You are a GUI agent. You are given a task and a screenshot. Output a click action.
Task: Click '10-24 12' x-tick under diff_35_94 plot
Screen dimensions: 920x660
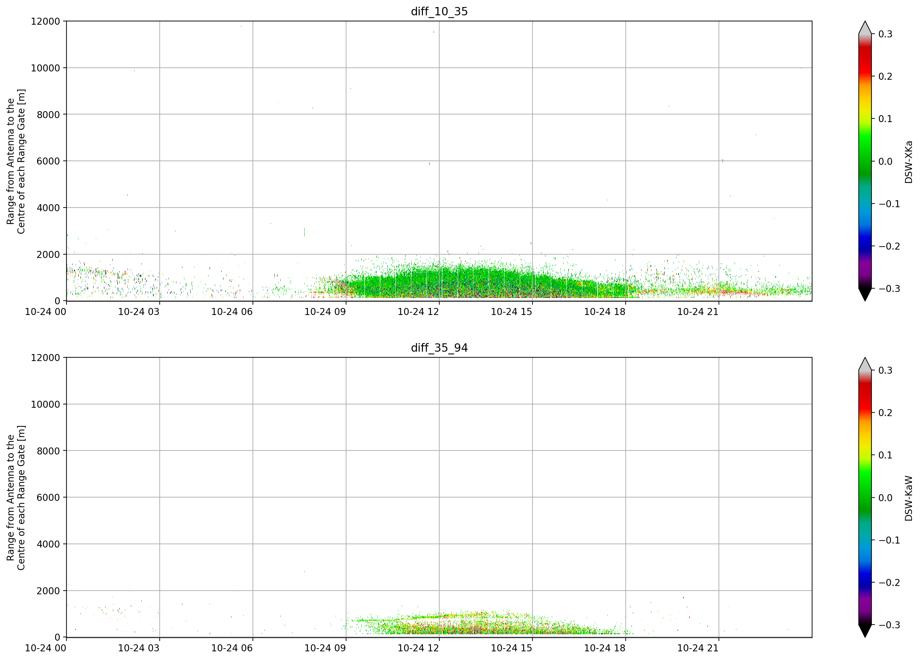(x=418, y=648)
